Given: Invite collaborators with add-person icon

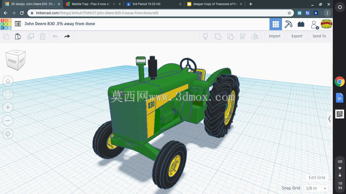Looking at the screenshot, I should point(314,25).
